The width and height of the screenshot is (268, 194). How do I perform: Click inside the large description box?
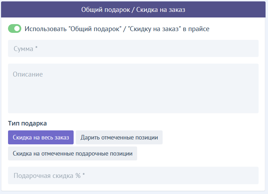(x=133, y=88)
